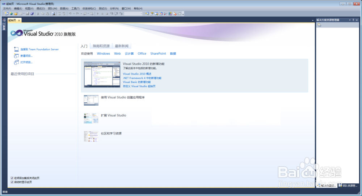
Task: Switch to the 最新新闻 tab
Action: tap(122, 46)
